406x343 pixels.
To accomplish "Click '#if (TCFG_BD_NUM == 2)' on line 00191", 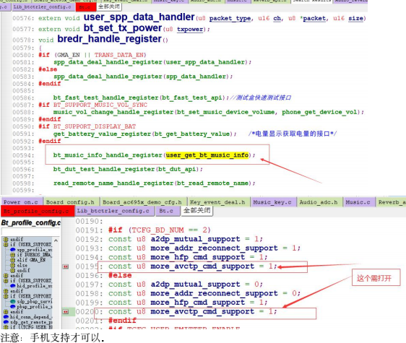I will 160,230.
